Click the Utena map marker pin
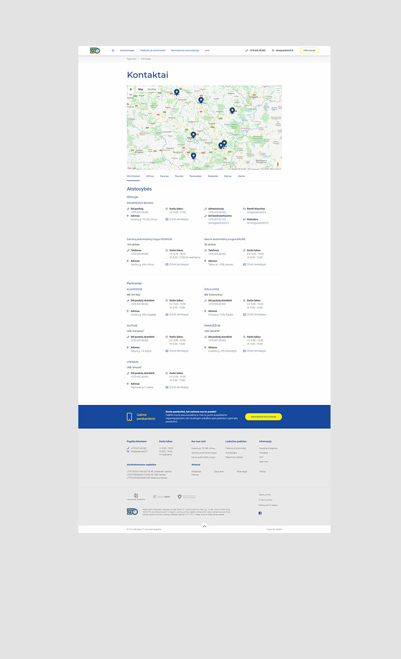 [232, 110]
